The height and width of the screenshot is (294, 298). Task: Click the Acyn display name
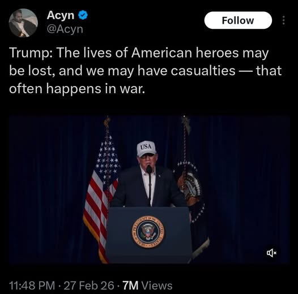pyautogui.click(x=61, y=15)
